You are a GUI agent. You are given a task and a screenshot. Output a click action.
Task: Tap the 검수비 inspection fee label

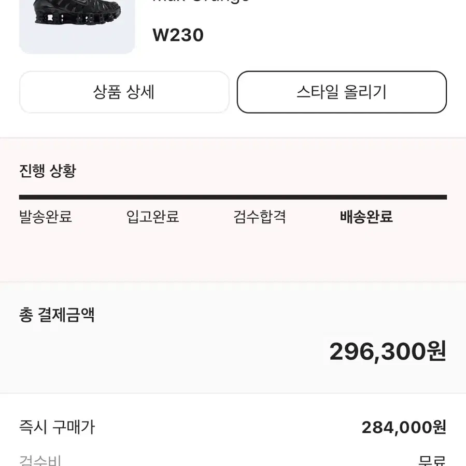(40, 460)
